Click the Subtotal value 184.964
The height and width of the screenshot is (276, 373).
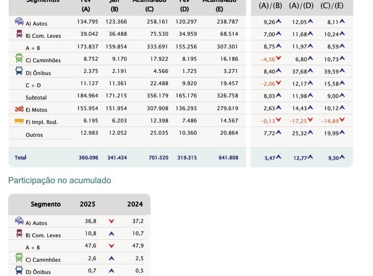[88, 95]
